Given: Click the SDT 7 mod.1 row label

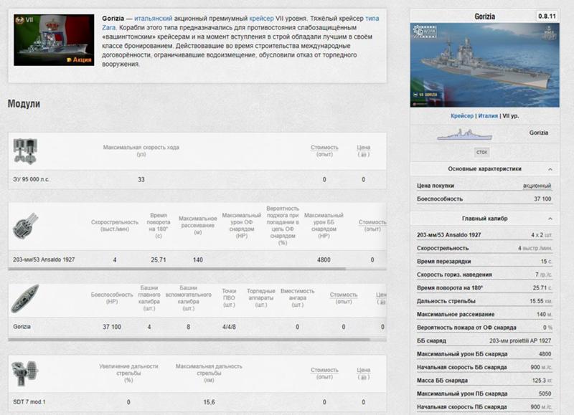Looking at the screenshot, I should (29, 402).
